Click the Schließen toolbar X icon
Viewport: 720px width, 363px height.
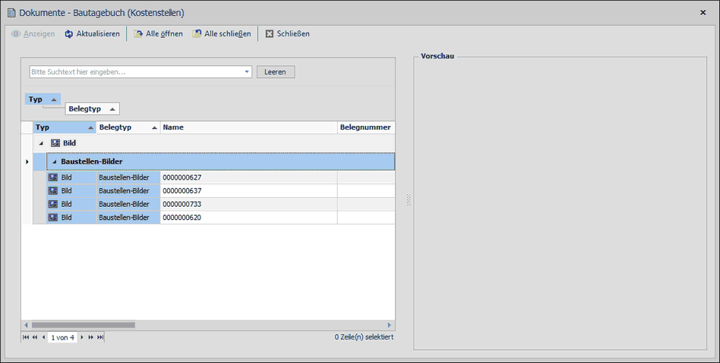(x=270, y=34)
